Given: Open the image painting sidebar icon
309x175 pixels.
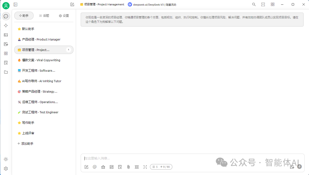Looking at the screenshot, I should pos(6,35).
